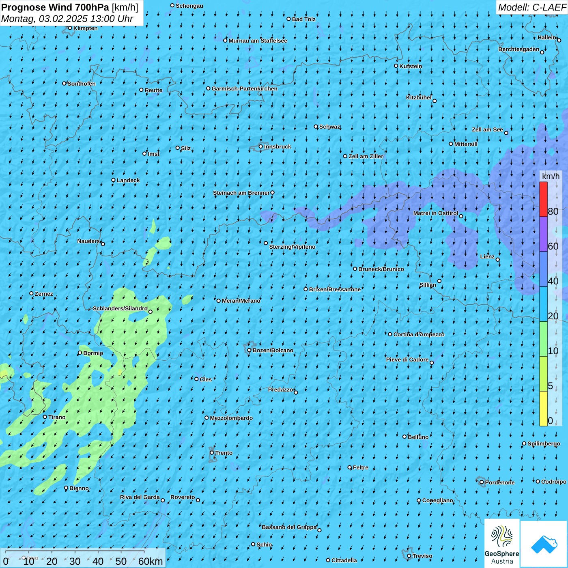Click the Treviso city label
Viewport: 568px width, 568px height.
coord(422,556)
